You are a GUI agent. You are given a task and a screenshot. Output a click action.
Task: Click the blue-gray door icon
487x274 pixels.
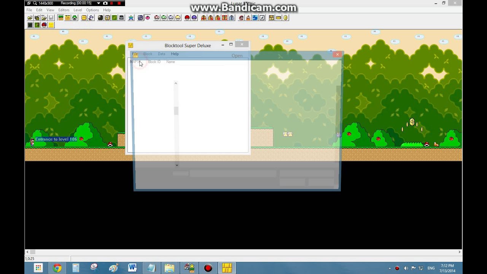[x=232, y=18]
